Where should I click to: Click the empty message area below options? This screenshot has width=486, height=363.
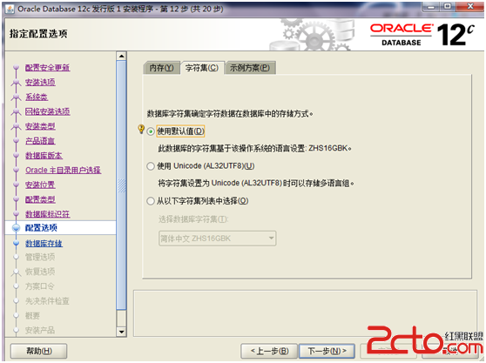305,313
